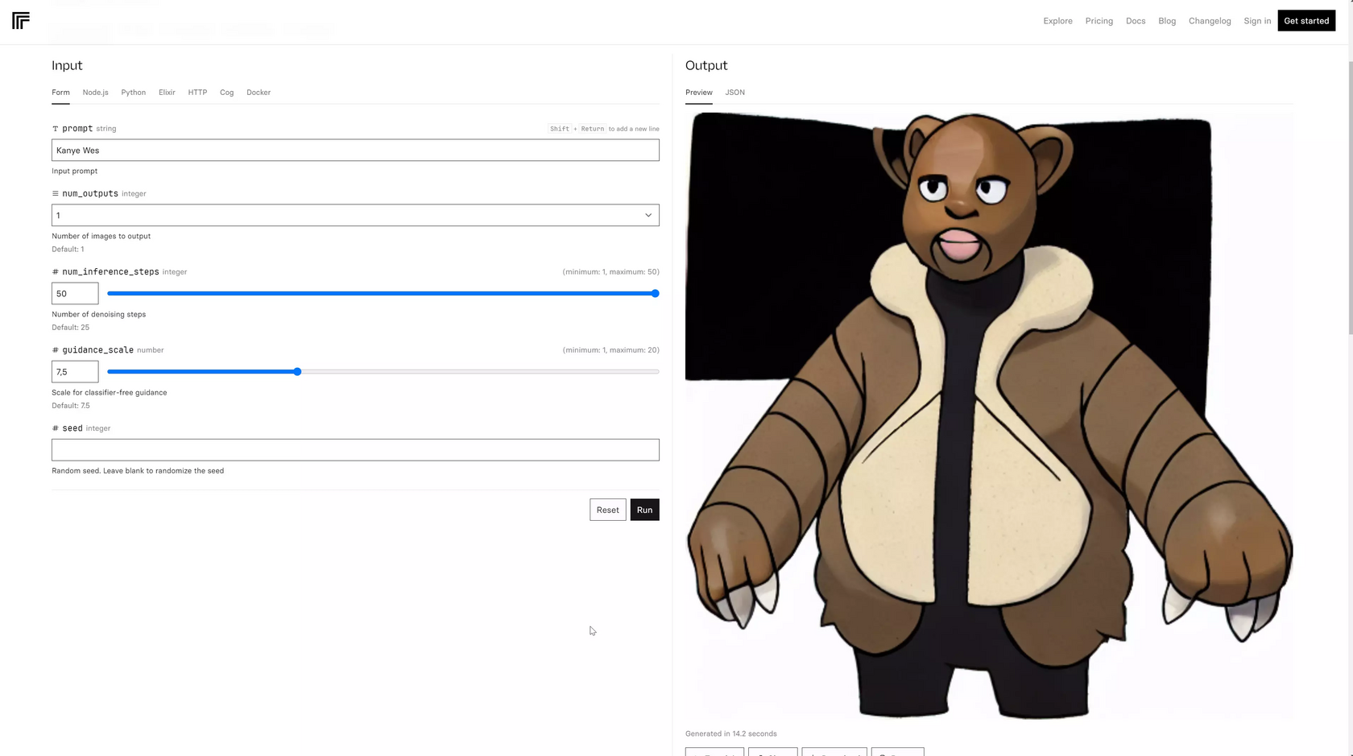Visit the Blog link
The height and width of the screenshot is (756, 1353).
pyautogui.click(x=1167, y=21)
